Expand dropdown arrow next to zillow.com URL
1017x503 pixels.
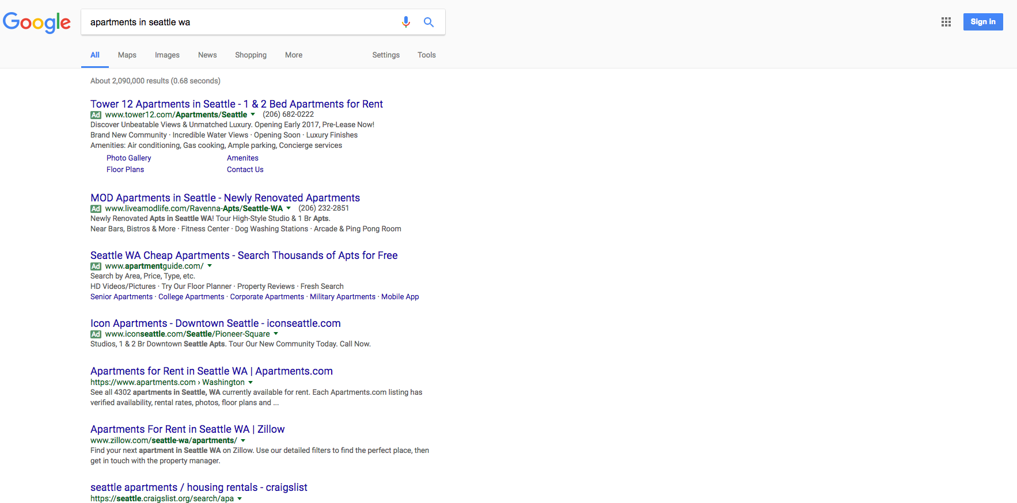243,441
